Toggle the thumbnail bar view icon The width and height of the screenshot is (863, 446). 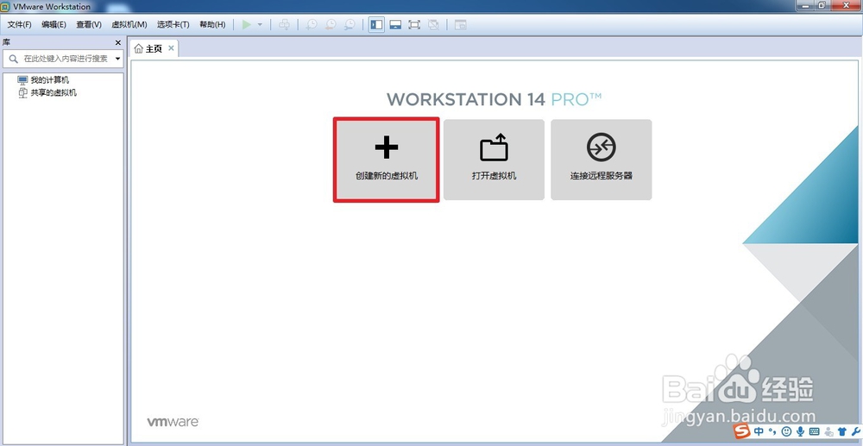pyautogui.click(x=395, y=25)
